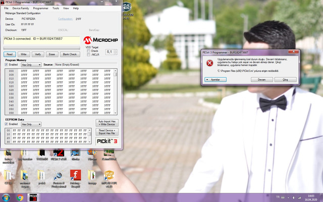
Task: Open the Help menu
Action: coord(76,8)
